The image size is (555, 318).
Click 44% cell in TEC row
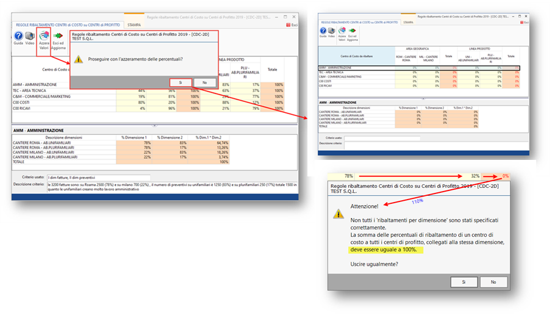click(131, 91)
